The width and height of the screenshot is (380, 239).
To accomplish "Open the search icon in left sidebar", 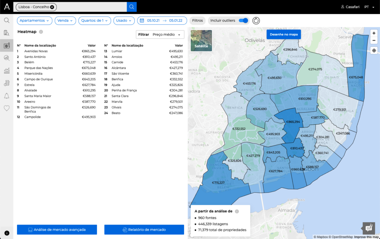I will [x=7, y=20].
